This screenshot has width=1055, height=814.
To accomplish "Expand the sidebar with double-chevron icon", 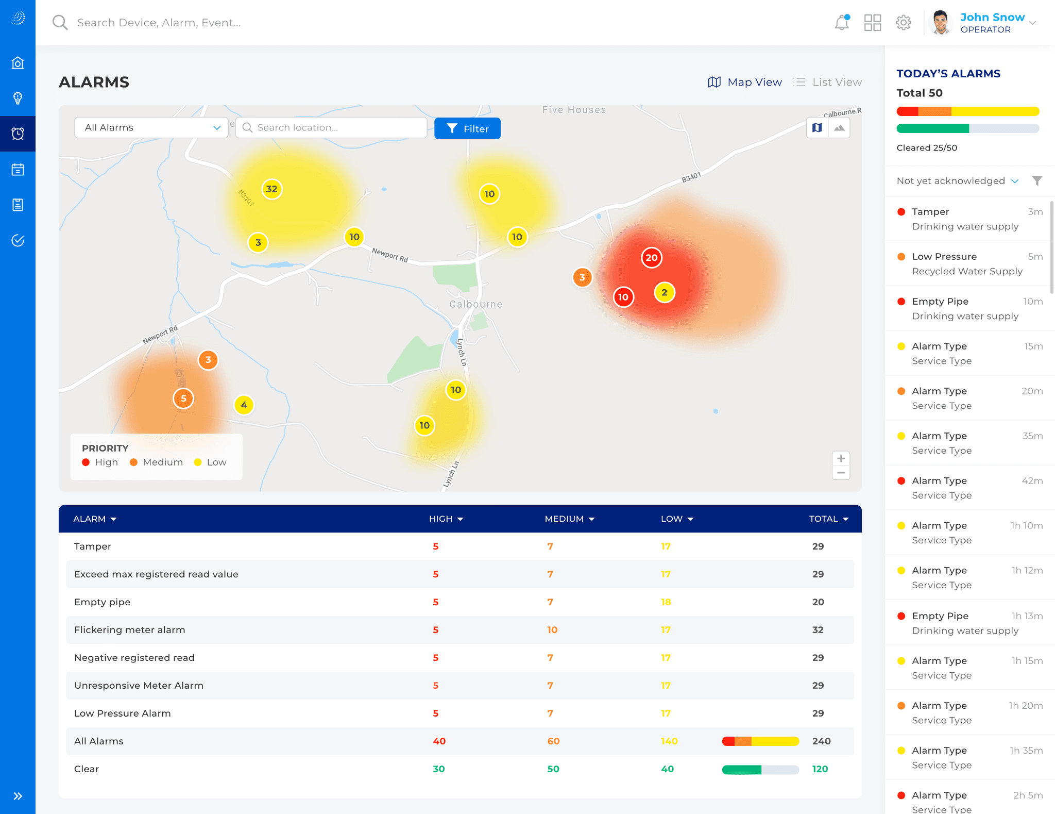I will pyautogui.click(x=18, y=796).
